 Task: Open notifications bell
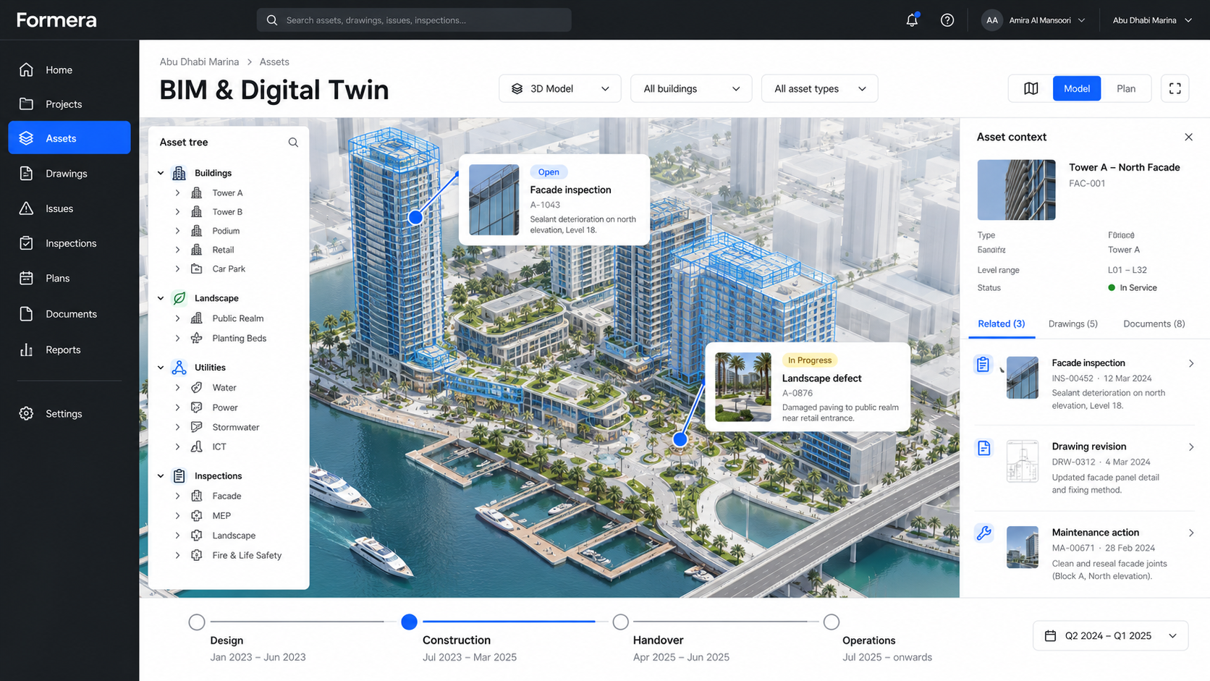pos(912,20)
